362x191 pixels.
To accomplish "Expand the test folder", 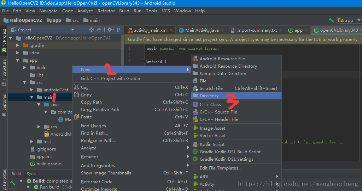I will (x=32, y=142).
